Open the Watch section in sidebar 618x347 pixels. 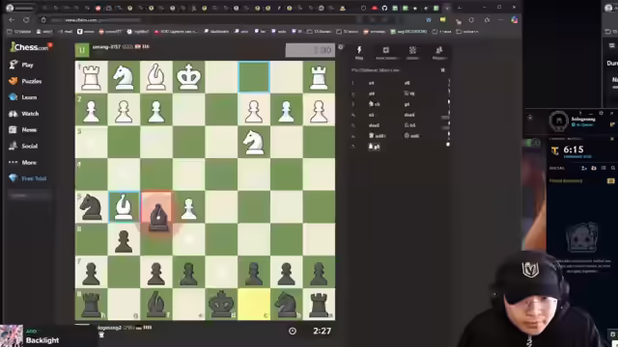[23, 114]
